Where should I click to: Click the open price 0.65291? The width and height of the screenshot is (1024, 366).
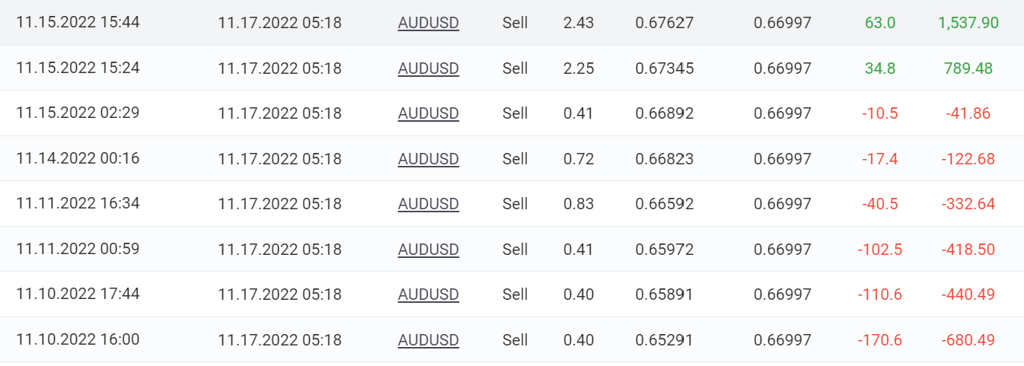(x=665, y=340)
